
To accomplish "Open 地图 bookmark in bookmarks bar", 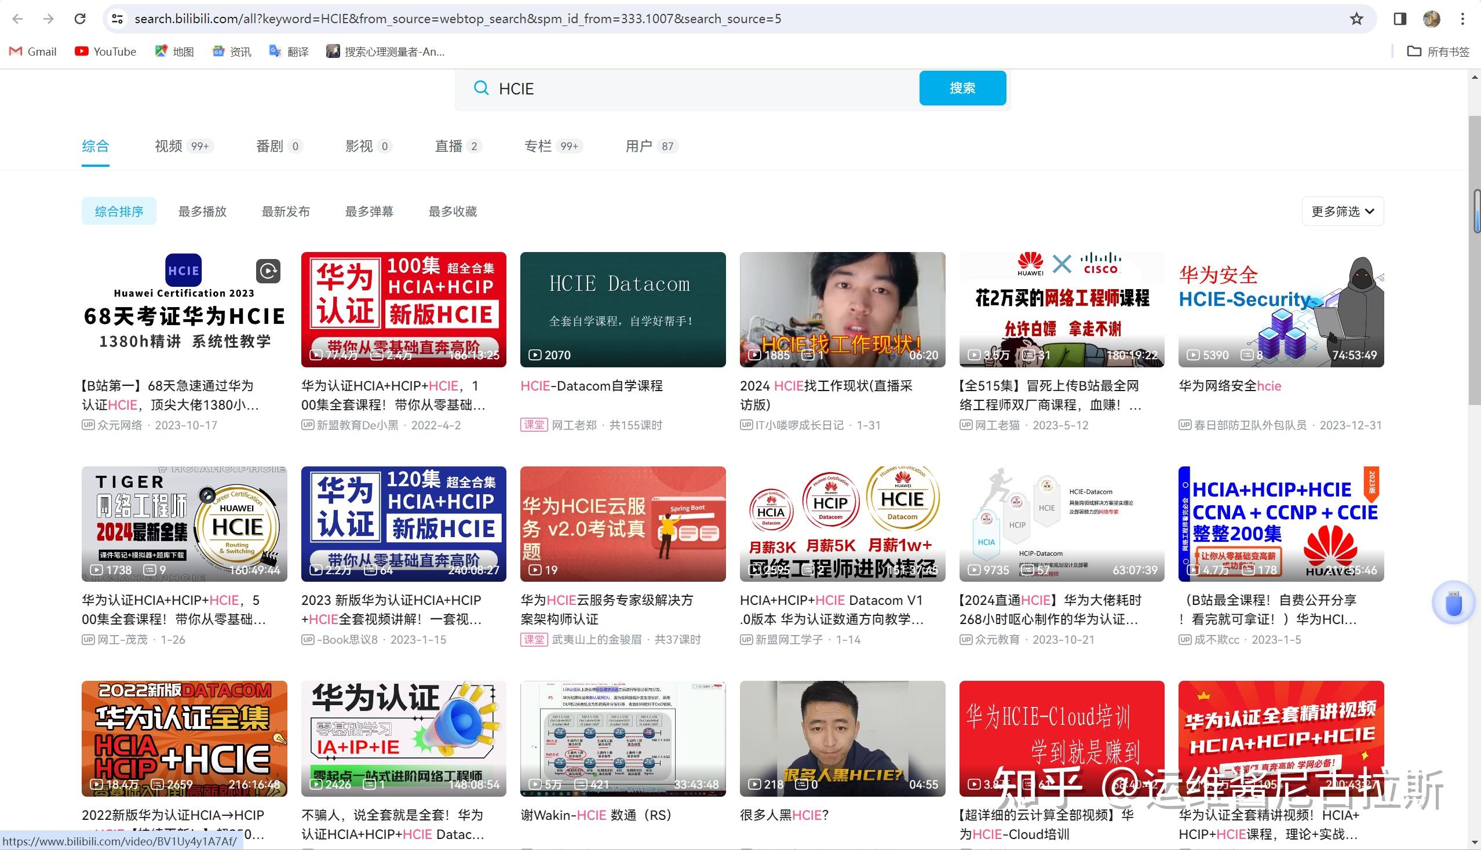I will tap(174, 52).
